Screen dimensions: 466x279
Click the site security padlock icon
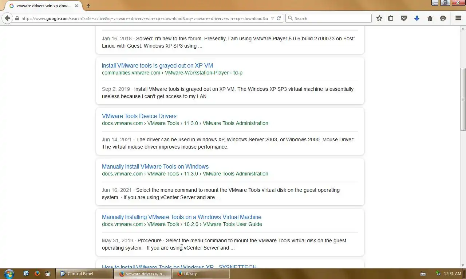[17, 18]
